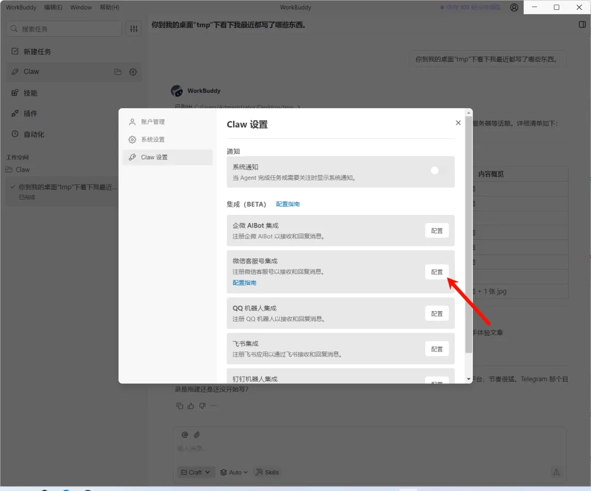Image resolution: width=591 pixels, height=491 pixels.
Task: Click 配置 for 飞书集成
Action: [437, 349]
